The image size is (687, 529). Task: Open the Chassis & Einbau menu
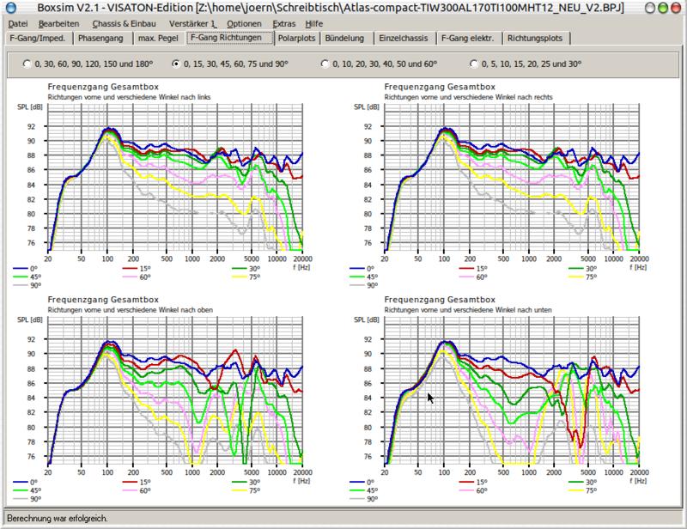pyautogui.click(x=124, y=24)
